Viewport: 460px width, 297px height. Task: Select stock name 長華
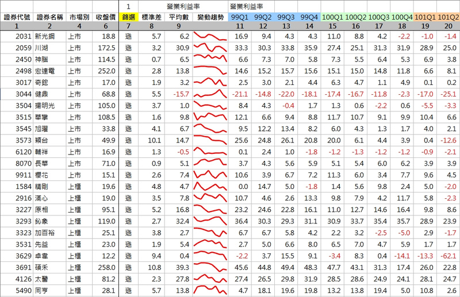click(41, 163)
